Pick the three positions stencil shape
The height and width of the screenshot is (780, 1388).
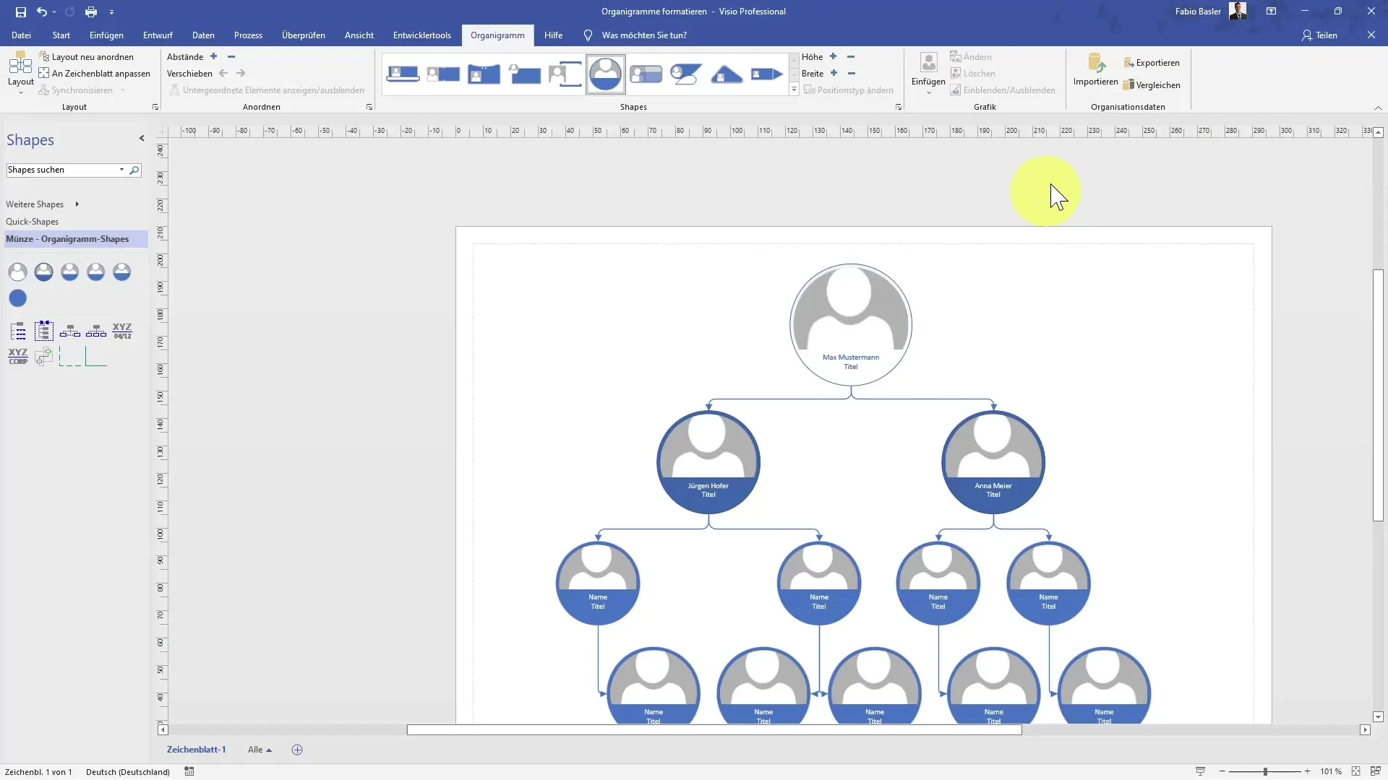(96, 331)
